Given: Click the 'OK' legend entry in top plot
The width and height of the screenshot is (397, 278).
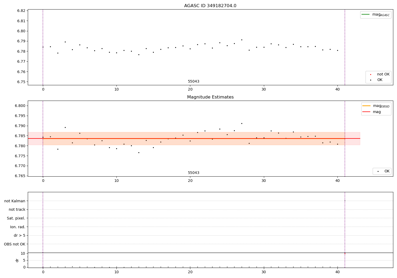Looking at the screenshot, I should click(x=376, y=80).
